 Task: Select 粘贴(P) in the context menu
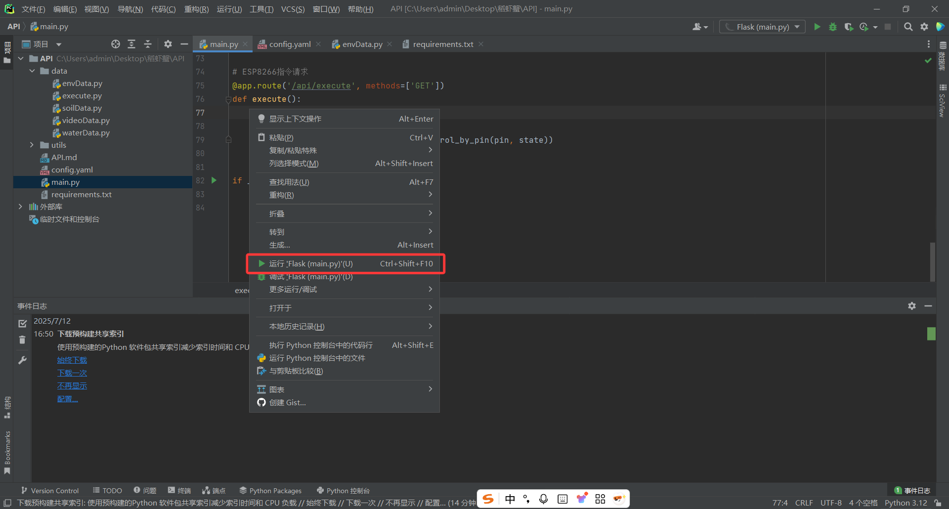345,137
